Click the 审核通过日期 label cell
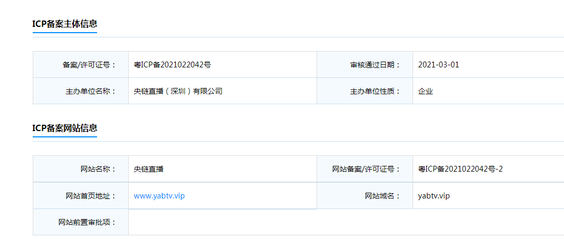 coord(365,65)
